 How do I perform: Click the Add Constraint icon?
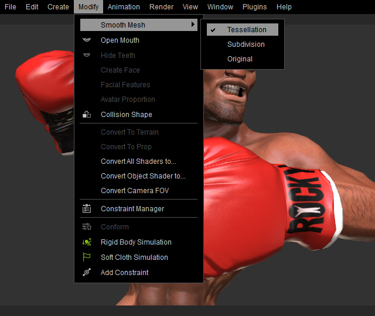pos(87,273)
